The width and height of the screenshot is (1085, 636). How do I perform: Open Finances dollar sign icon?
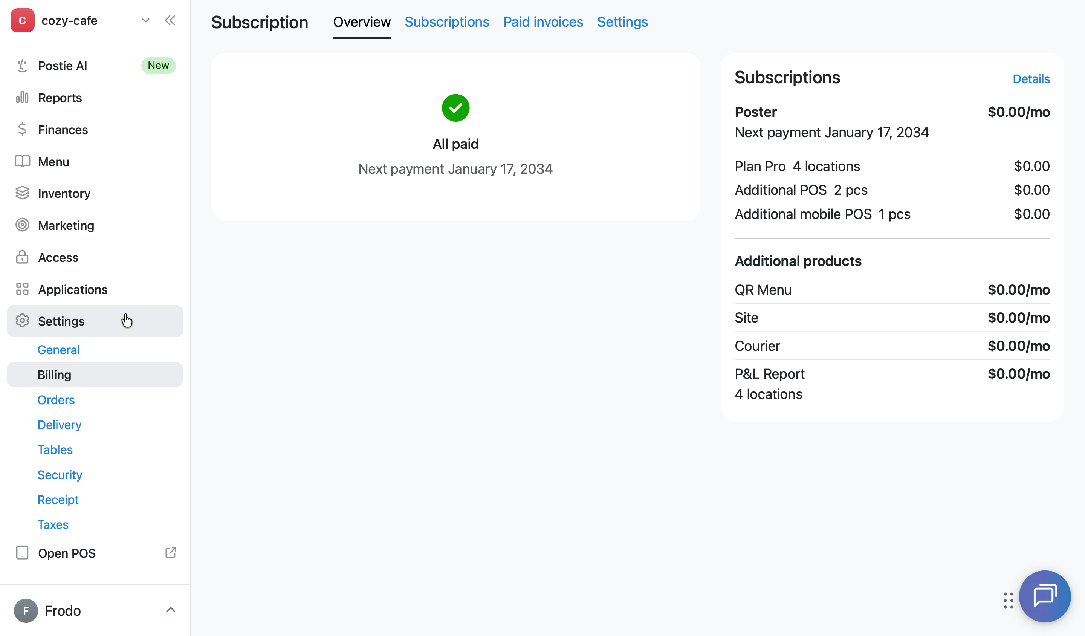22,129
